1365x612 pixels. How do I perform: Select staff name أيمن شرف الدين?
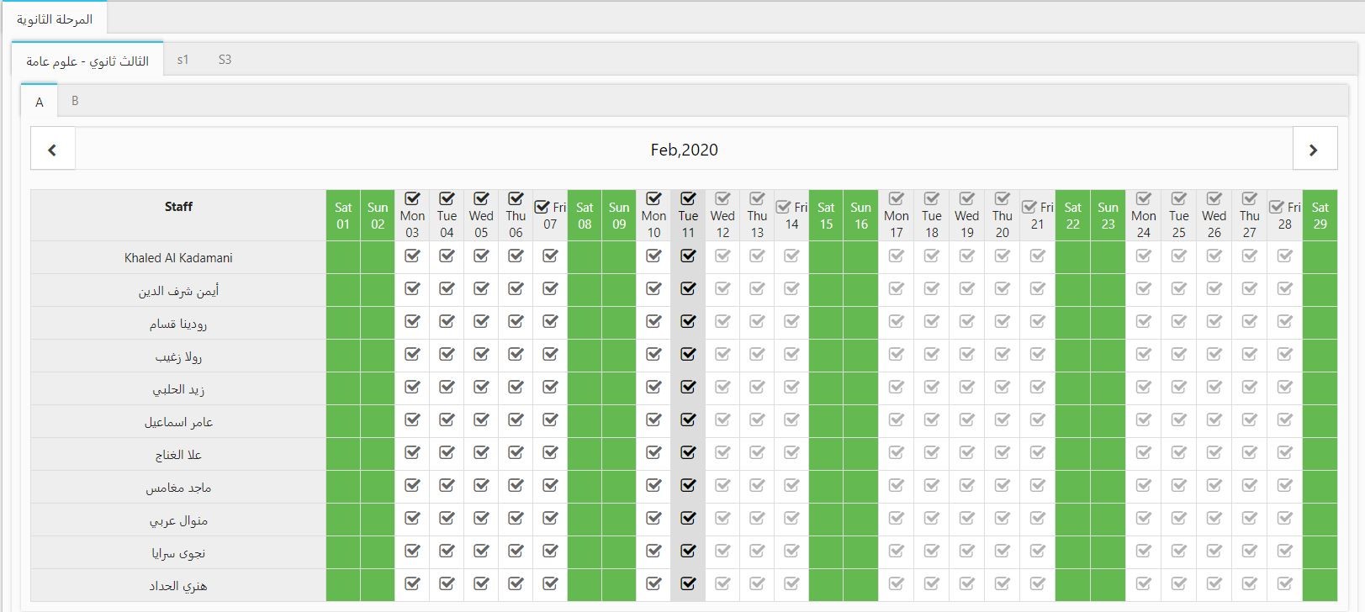pos(178,291)
